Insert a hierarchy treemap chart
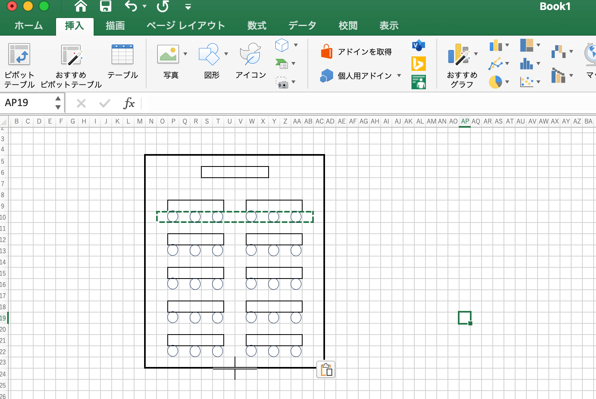This screenshot has height=399, width=596. click(527, 45)
